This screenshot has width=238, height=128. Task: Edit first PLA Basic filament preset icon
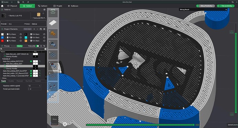(x=21, y=34)
